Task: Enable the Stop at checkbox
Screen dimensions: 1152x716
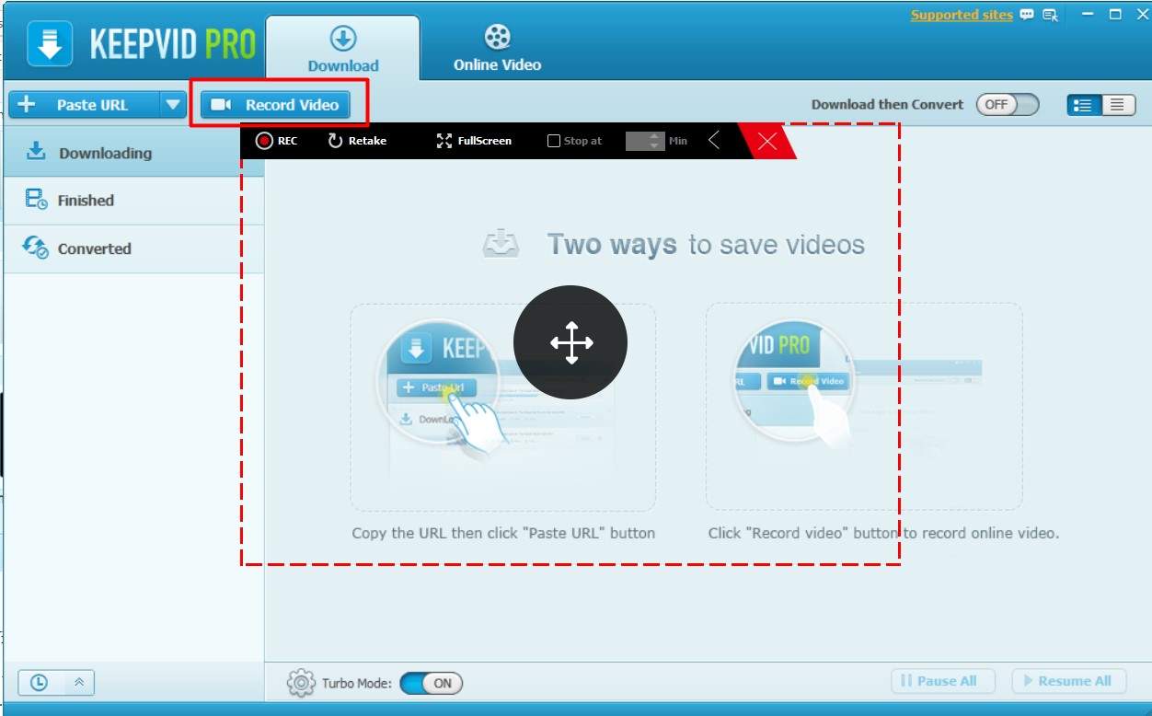Action: tap(554, 141)
